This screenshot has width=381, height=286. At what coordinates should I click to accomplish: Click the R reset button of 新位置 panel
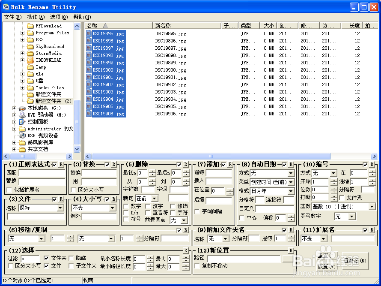(291, 250)
